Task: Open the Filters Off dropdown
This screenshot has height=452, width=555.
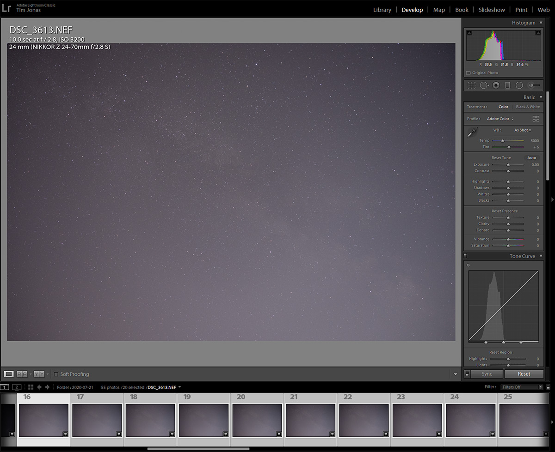Action: click(x=521, y=387)
